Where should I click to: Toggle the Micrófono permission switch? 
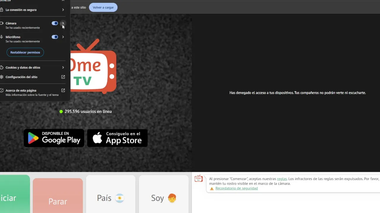pos(55,37)
